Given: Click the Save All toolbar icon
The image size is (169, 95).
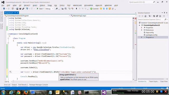Looking at the screenshot, I should click(23, 9).
